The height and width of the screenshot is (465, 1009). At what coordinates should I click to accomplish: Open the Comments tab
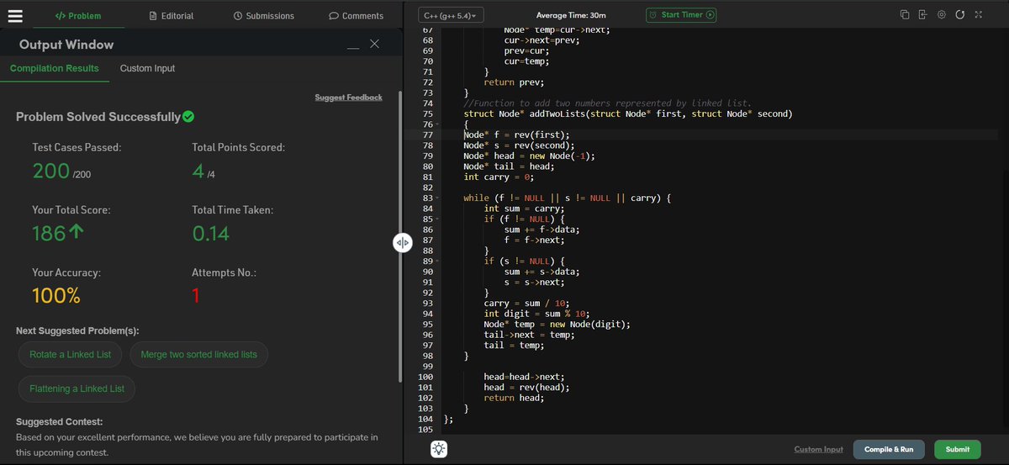pyautogui.click(x=356, y=16)
